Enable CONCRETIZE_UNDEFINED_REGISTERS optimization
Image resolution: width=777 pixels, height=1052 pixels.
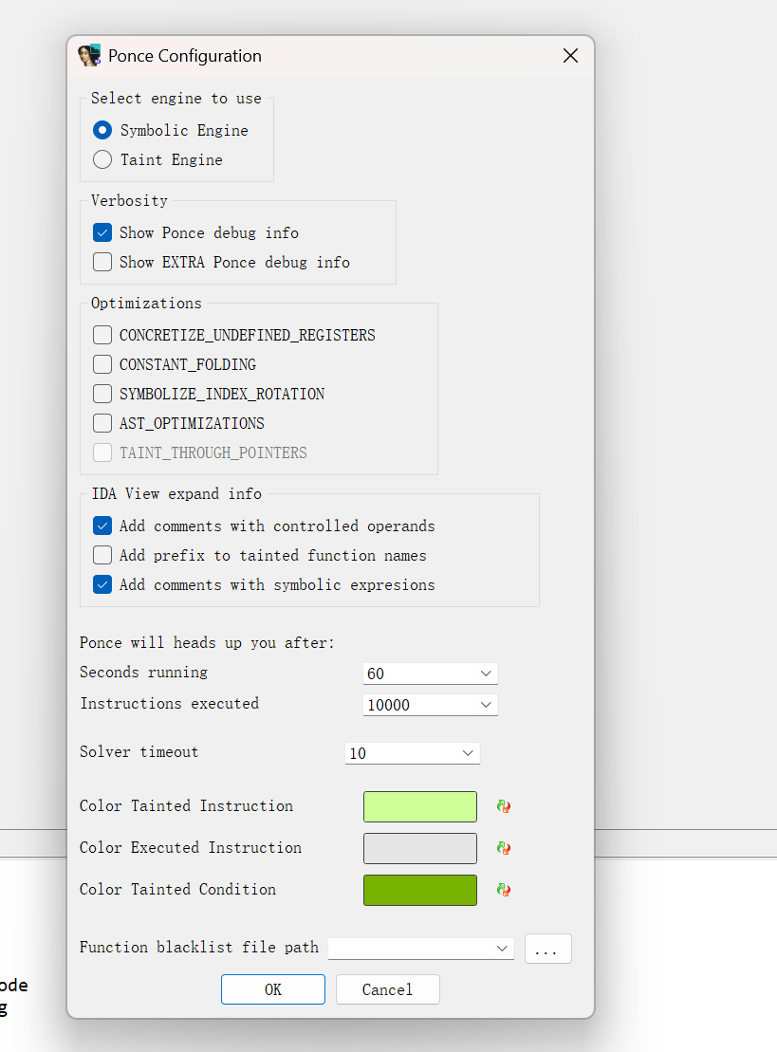click(x=102, y=335)
